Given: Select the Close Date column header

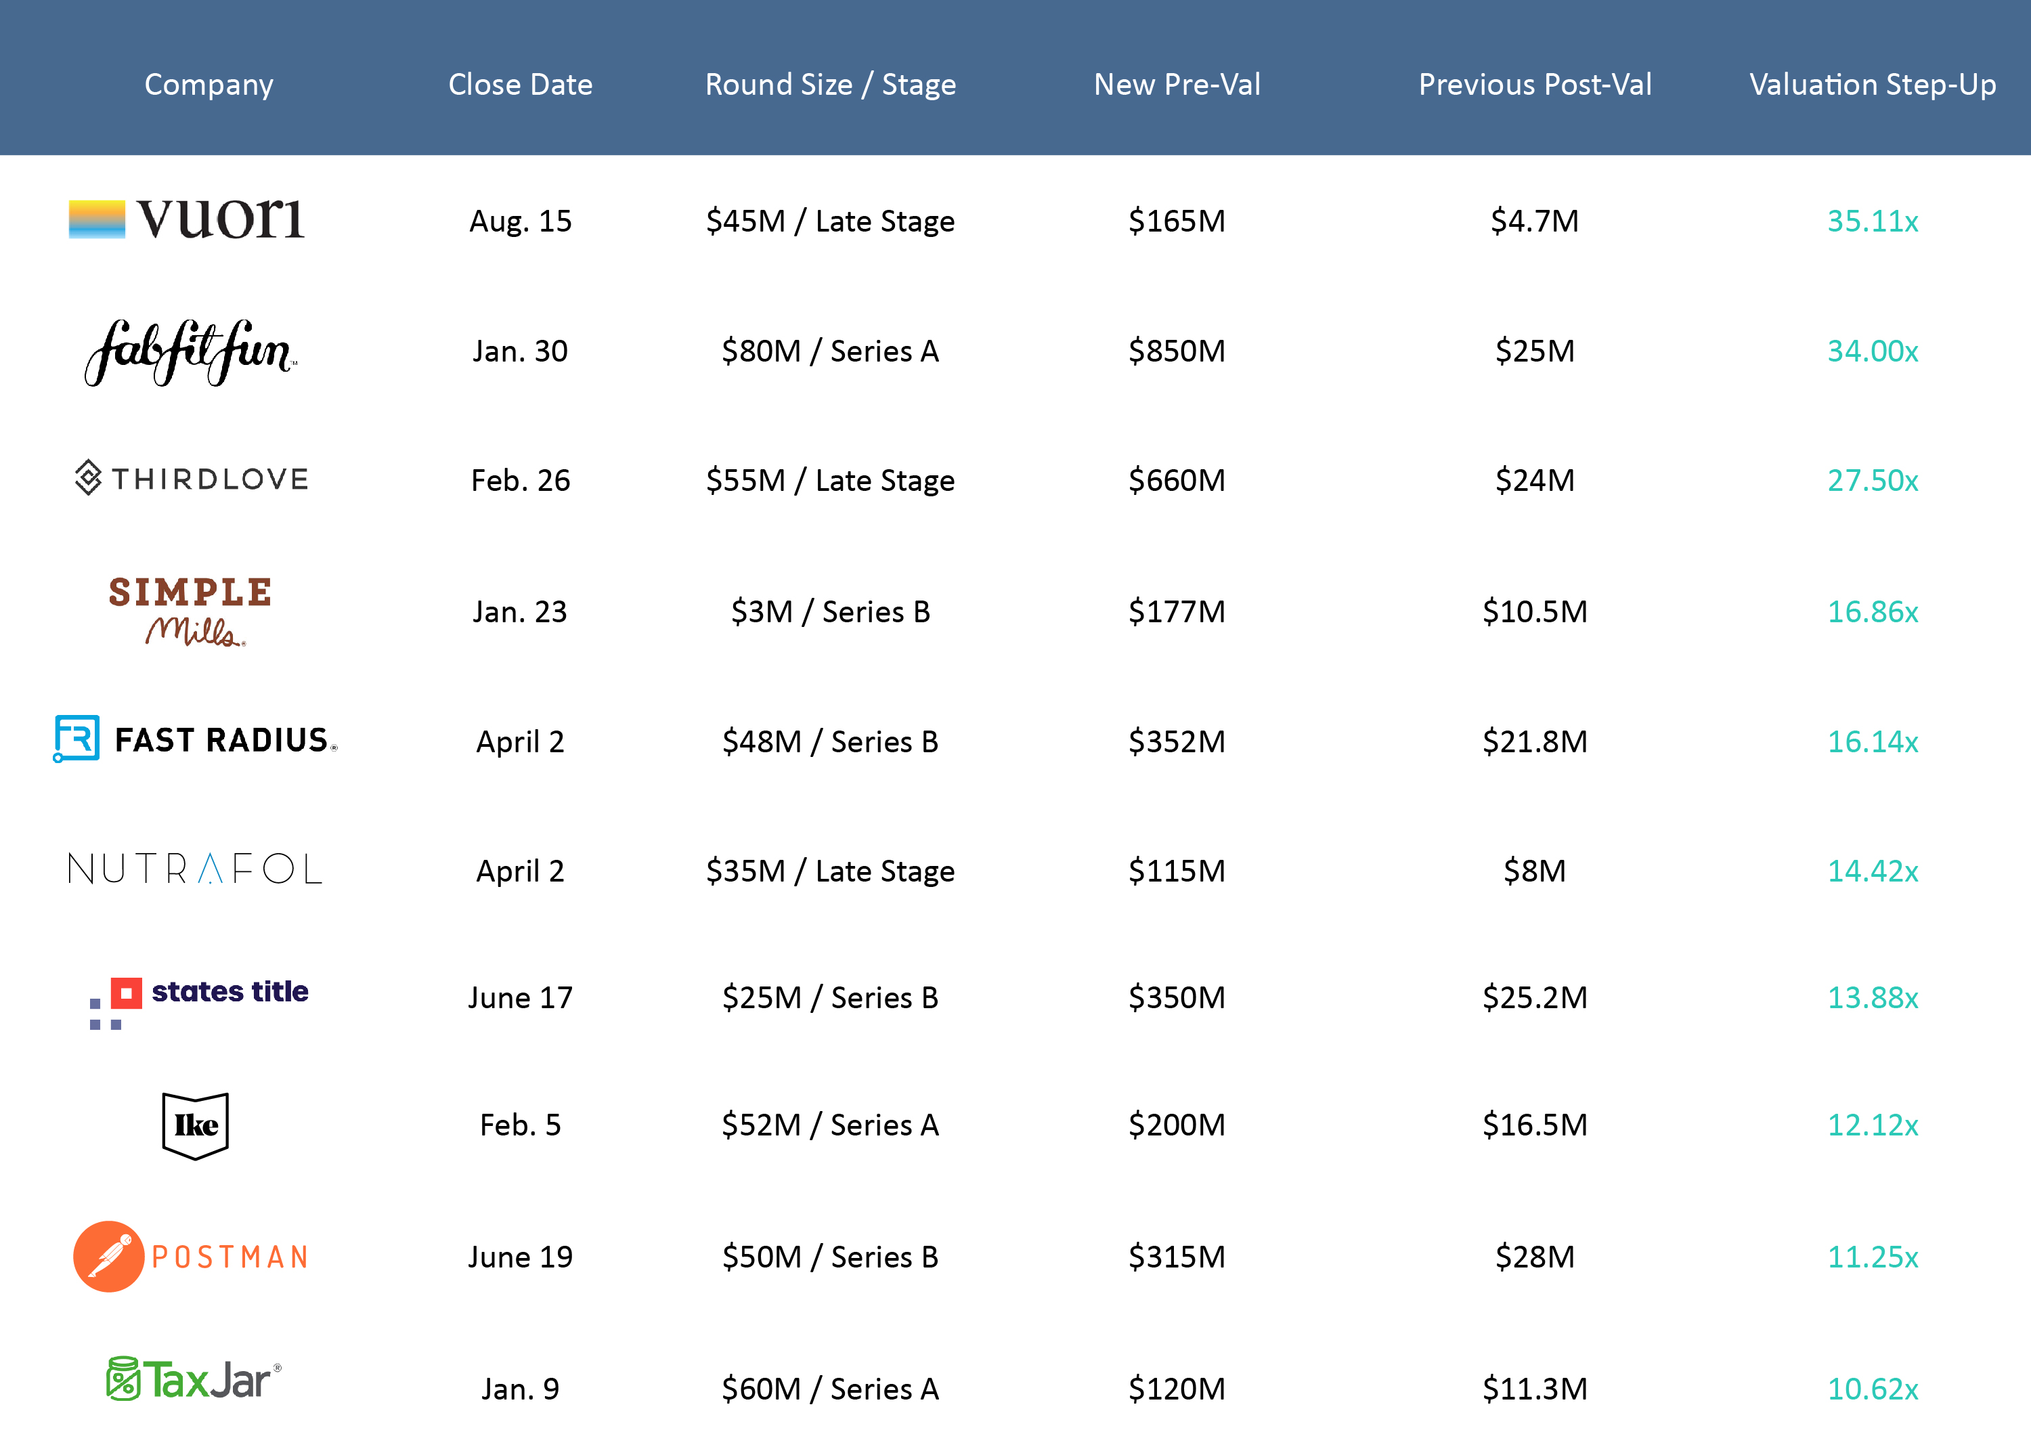Looking at the screenshot, I should 520,84.
